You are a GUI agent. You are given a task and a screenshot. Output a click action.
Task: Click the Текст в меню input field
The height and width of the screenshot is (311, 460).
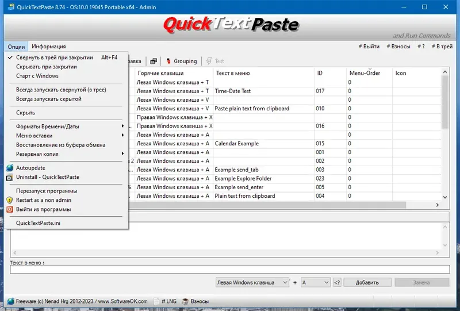pos(229,270)
